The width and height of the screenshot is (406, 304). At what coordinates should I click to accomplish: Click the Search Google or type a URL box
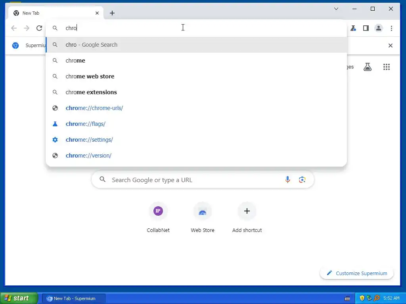point(203,180)
